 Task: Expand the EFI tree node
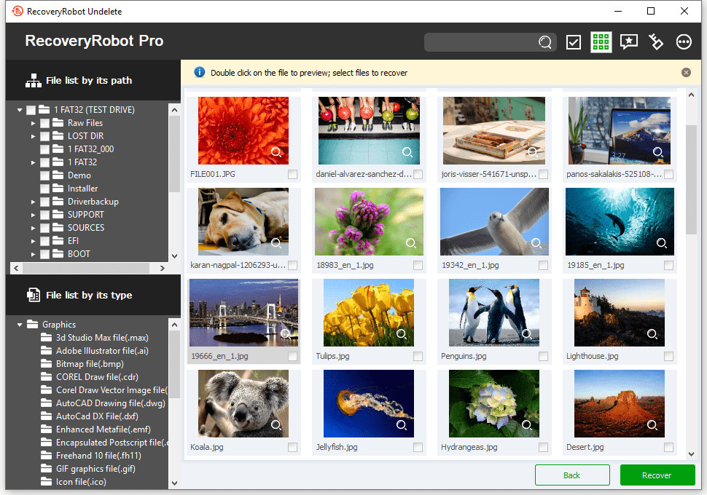33,241
